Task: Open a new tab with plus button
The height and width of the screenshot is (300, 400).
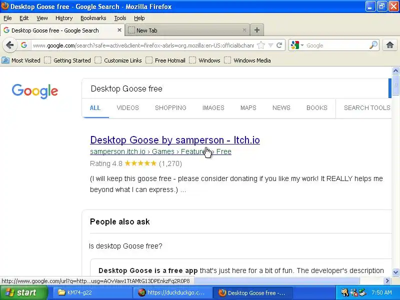Action: click(257, 30)
